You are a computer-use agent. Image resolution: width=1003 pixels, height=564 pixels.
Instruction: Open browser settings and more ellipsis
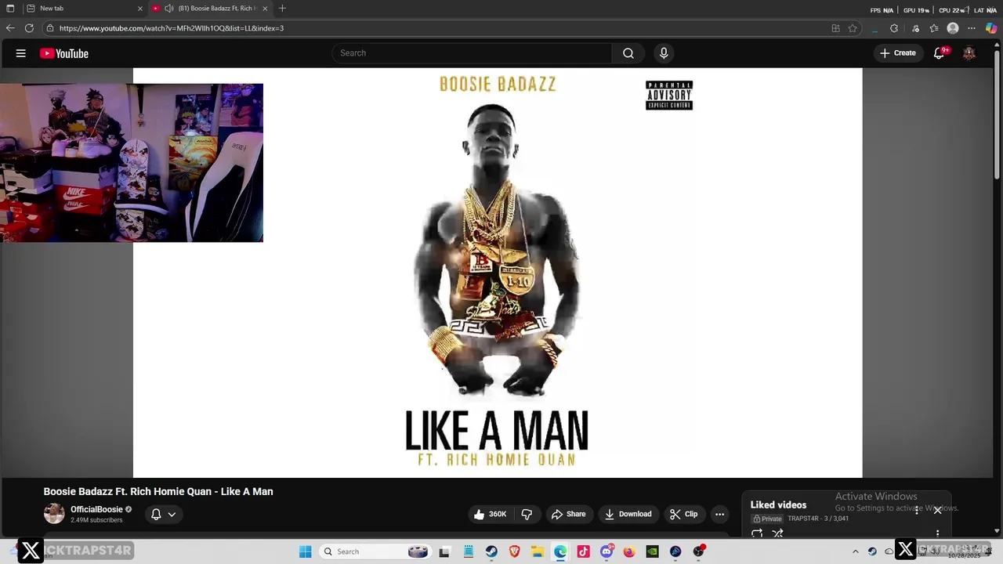(972, 28)
